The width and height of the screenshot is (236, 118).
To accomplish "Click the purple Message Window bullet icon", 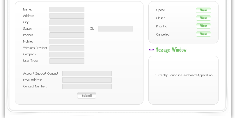I will (151, 50).
